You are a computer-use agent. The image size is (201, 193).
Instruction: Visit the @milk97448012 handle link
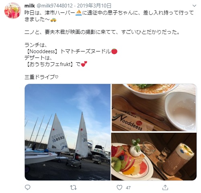(x=54, y=6)
